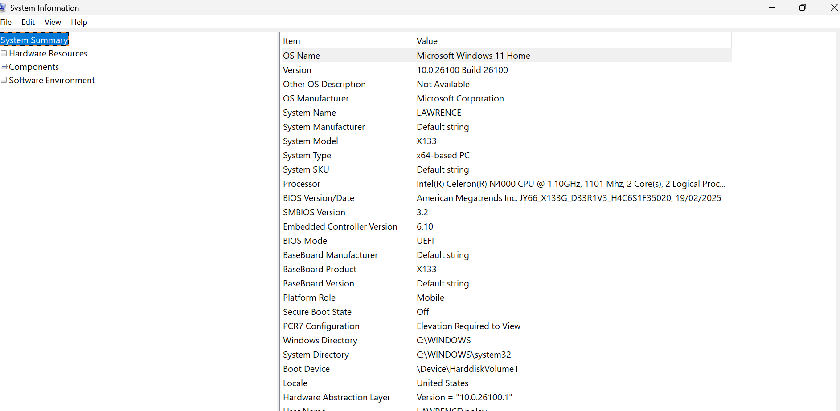
Task: Select the Hardware Abstraction Layer row
Action: coord(401,397)
